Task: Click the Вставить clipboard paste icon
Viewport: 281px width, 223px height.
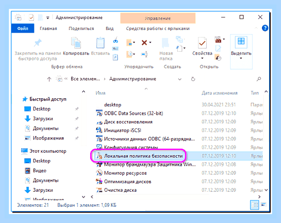Action: tap(100, 43)
